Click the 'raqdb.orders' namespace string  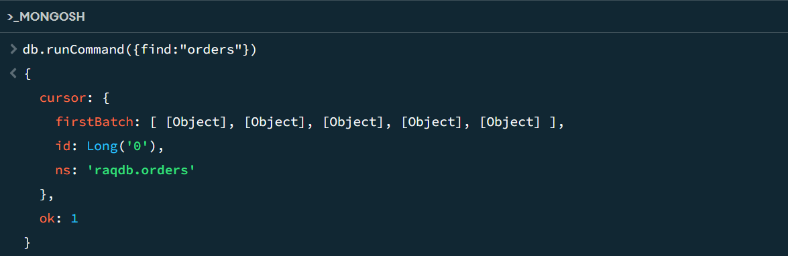[142, 171]
